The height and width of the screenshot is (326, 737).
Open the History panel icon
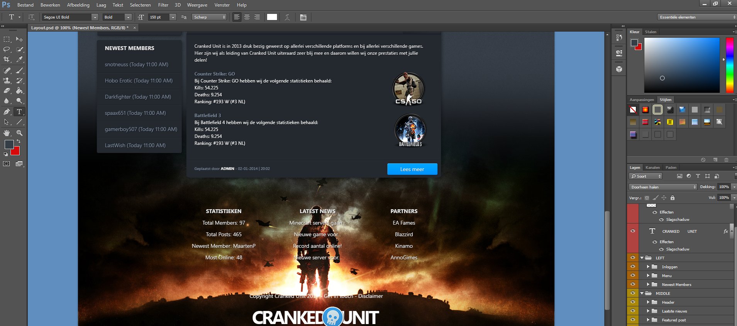(619, 37)
